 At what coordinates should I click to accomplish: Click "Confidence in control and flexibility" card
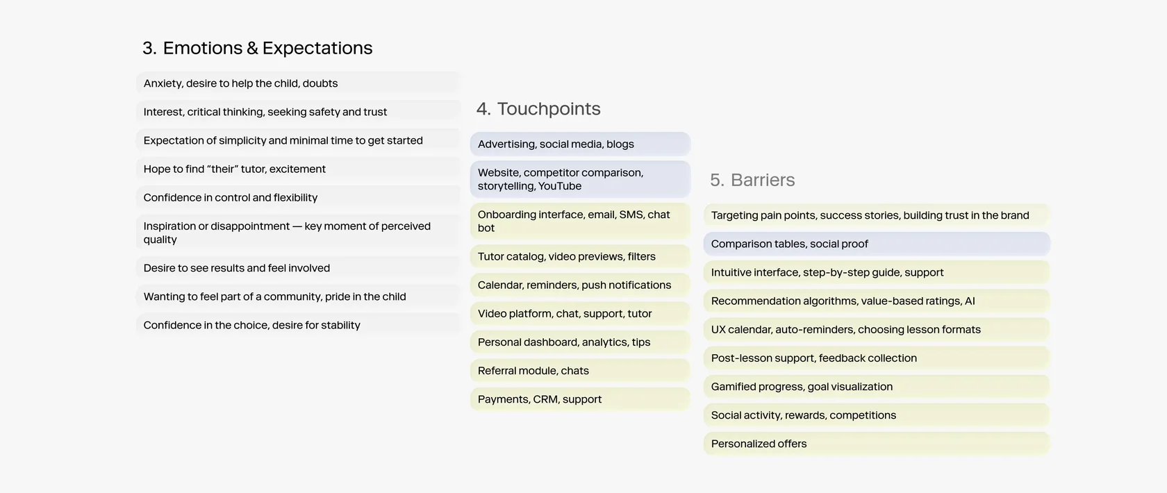pos(298,197)
